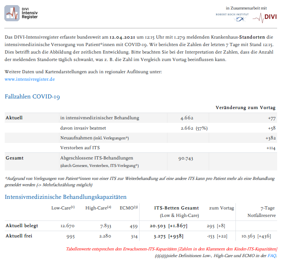Viewport: 285px width, 263px height.
Task: Click the 2.662 (57%) invasiv beatmet value
Action: (x=194, y=128)
